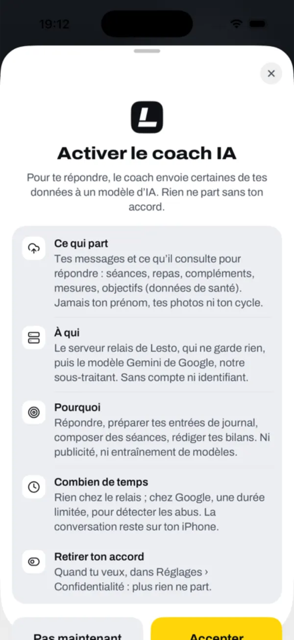Tap the Combien de temps heading
The width and height of the screenshot is (294, 640).
[101, 482]
